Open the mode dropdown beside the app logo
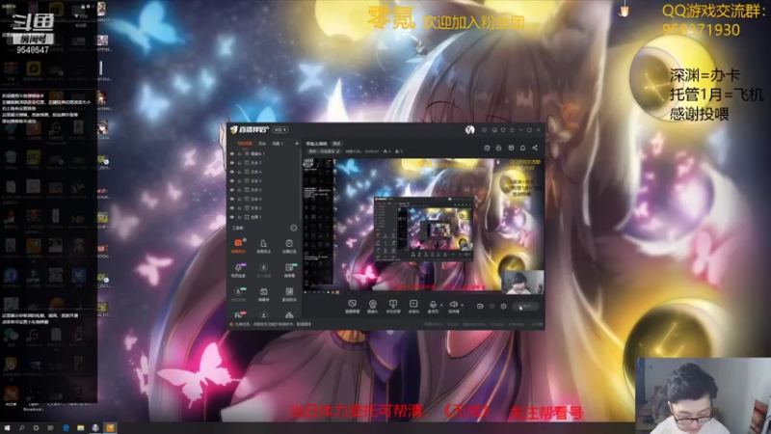Image resolution: width=771 pixels, height=434 pixels. [280, 129]
